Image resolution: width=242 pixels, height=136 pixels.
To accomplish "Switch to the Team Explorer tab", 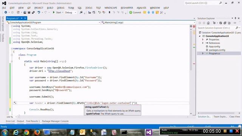I will 220,117.
